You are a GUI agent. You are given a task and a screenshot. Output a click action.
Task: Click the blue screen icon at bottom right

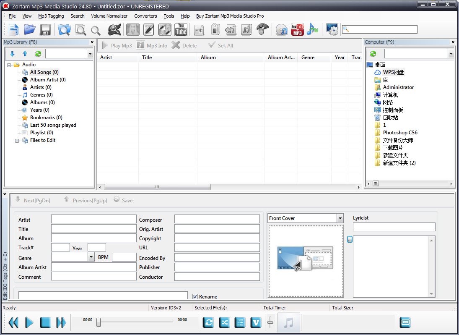[405, 323]
